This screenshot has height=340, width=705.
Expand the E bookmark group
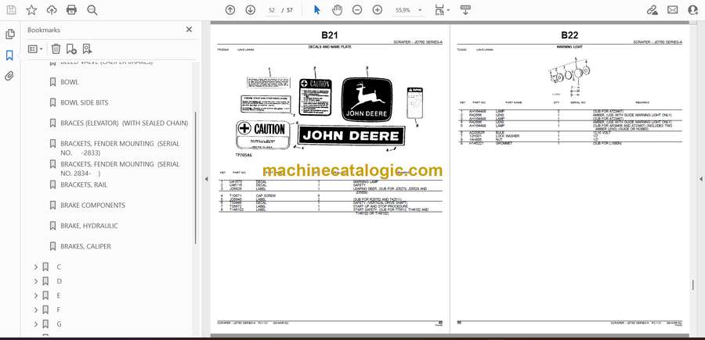pyautogui.click(x=36, y=295)
